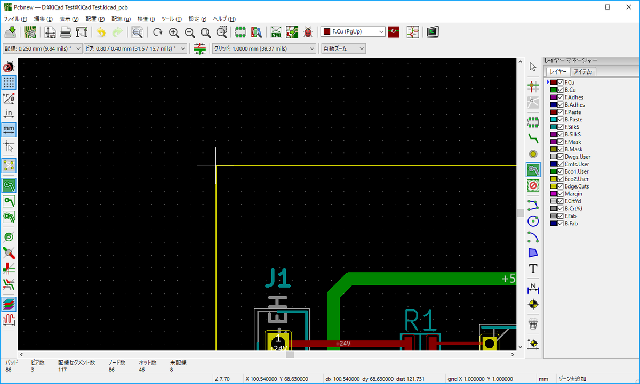
Task: Open the Footprint editor icon
Action: [240, 32]
